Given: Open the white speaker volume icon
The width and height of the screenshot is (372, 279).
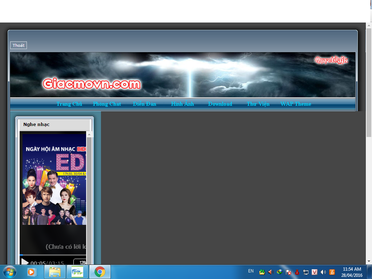Looking at the screenshot, I should pyautogui.click(x=323, y=272).
